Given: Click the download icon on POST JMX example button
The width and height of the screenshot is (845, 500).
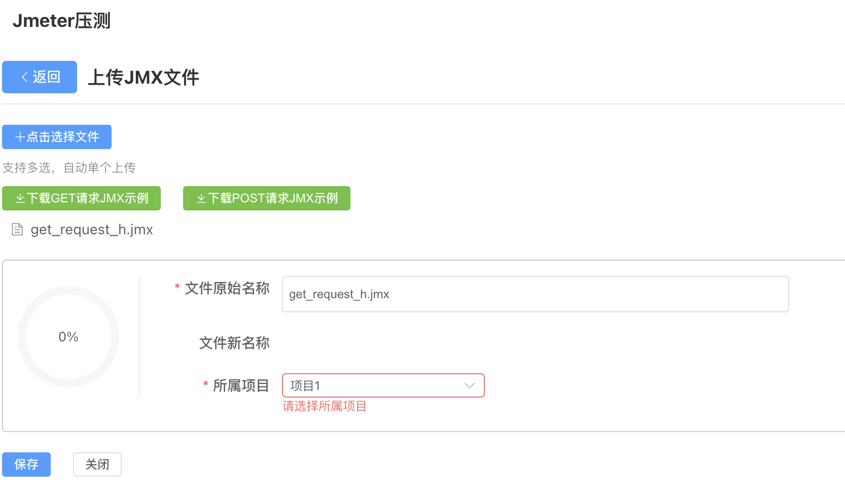Looking at the screenshot, I should click(x=200, y=198).
